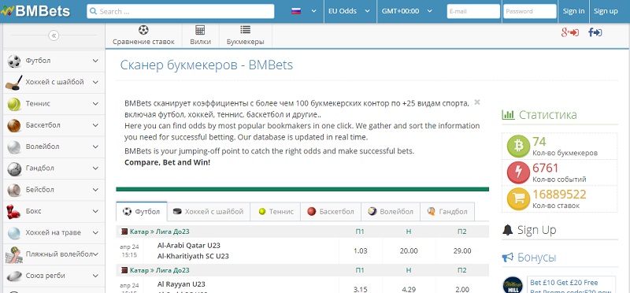Expand the Теннис sidebar category
630x293 pixels.
coord(54,104)
